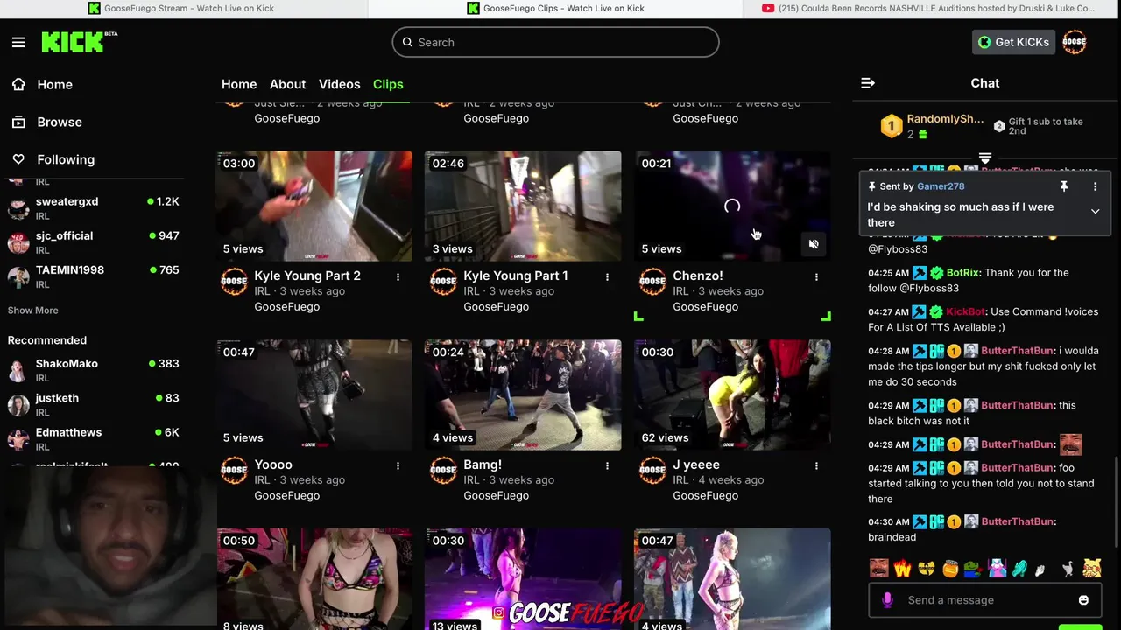Unmute the Chenzo! clip preview
Screen dimensions: 1121x630
pyautogui.click(x=814, y=245)
